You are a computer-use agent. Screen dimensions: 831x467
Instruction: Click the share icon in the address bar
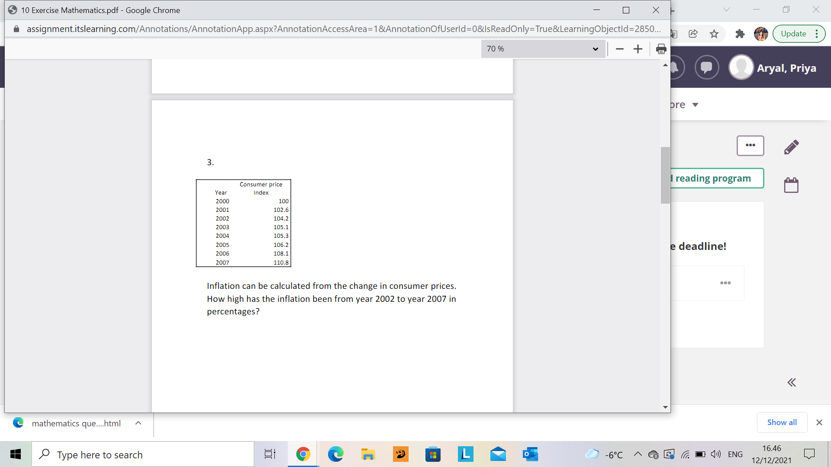[694, 34]
